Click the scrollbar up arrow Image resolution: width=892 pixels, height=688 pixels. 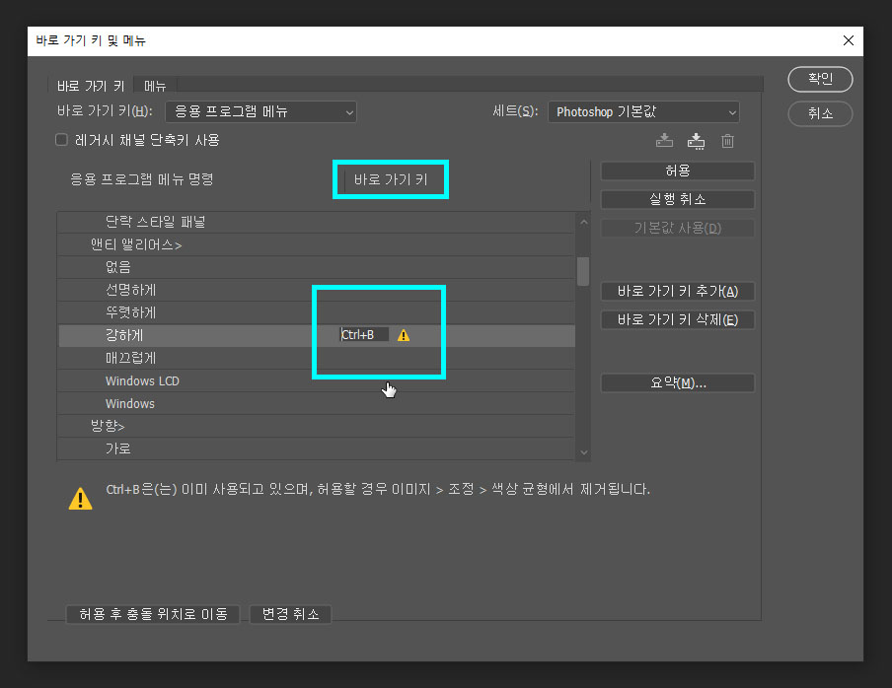[584, 222]
